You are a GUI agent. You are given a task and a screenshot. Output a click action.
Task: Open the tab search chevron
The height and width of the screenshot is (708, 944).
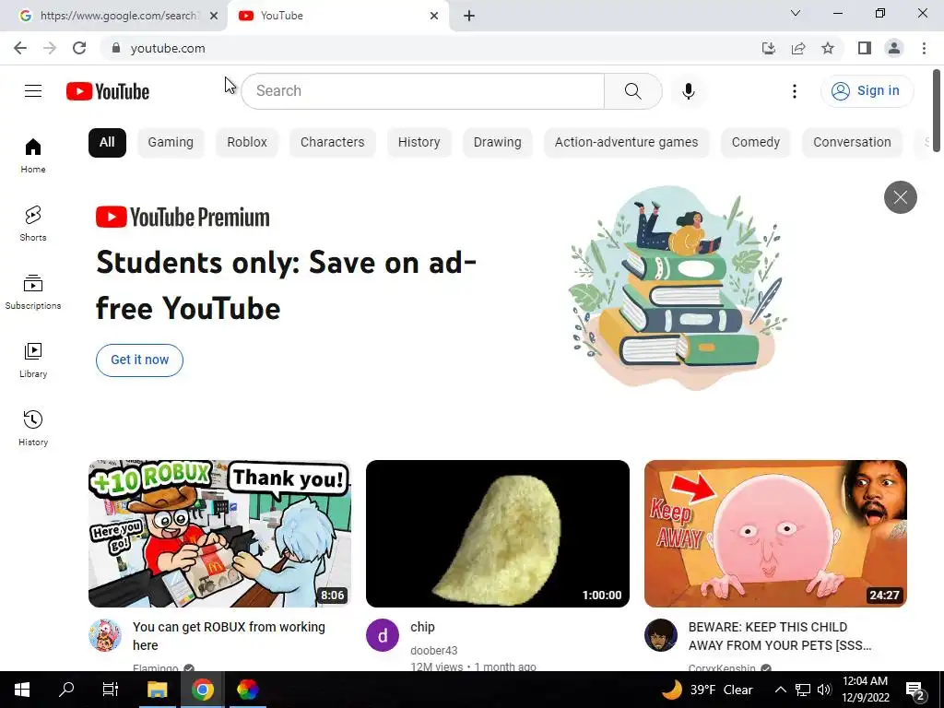pyautogui.click(x=796, y=13)
